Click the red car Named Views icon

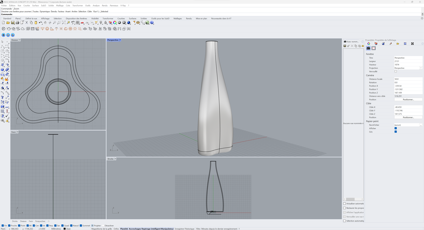pos(82,23)
